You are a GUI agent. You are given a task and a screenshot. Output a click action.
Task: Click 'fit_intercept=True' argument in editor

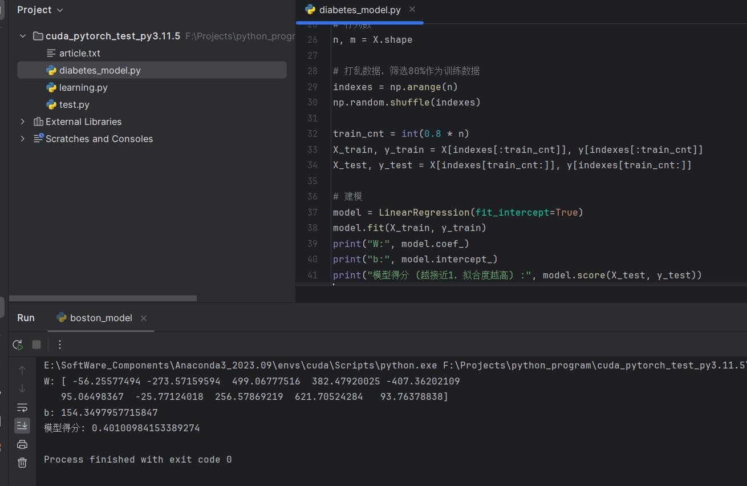click(526, 212)
